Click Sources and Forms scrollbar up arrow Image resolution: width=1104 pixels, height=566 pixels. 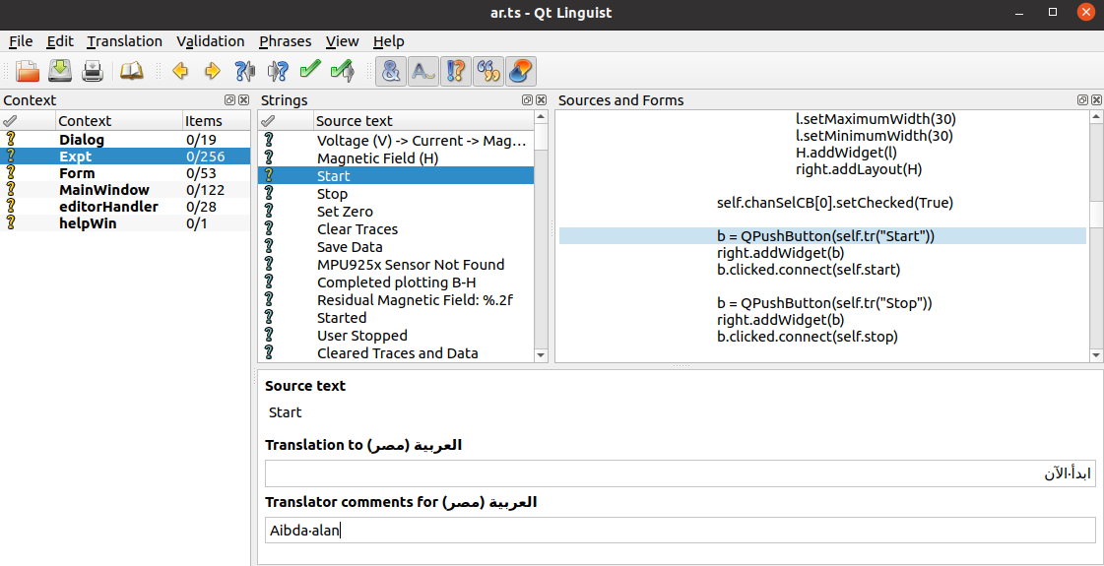coord(1095,117)
